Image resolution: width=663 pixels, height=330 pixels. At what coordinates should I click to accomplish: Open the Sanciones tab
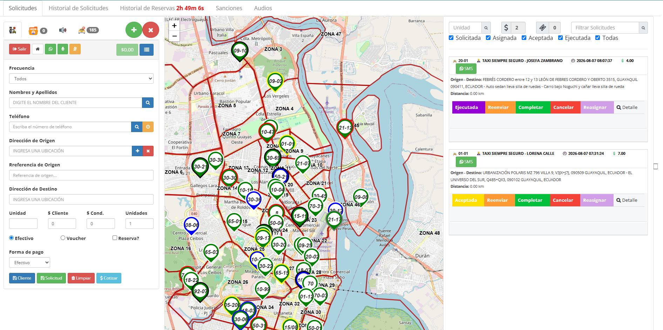[229, 8]
